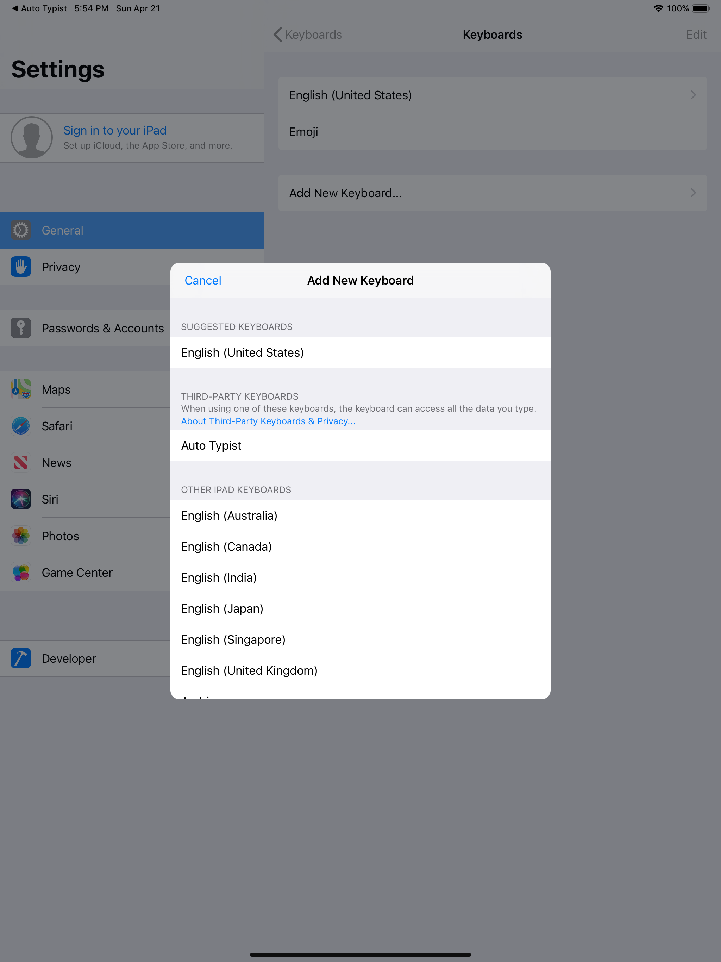Tap the Game Center bubbles icon
This screenshot has width=721, height=962.
pos(20,572)
